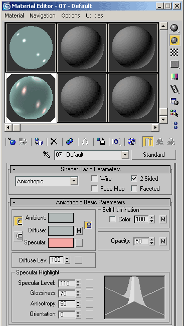Open the Navigation menu
The height and width of the screenshot is (326, 184).
coord(43,16)
